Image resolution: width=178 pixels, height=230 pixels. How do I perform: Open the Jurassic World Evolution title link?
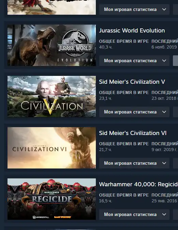pyautogui.click(x=132, y=30)
